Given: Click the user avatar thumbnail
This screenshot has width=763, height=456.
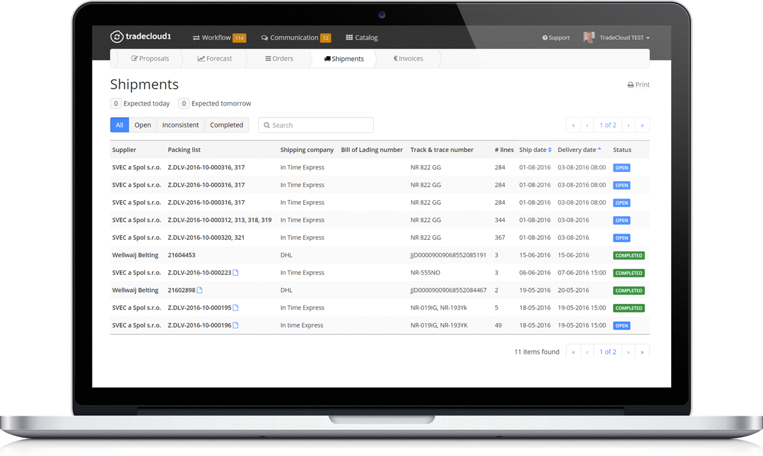Looking at the screenshot, I should pos(589,37).
